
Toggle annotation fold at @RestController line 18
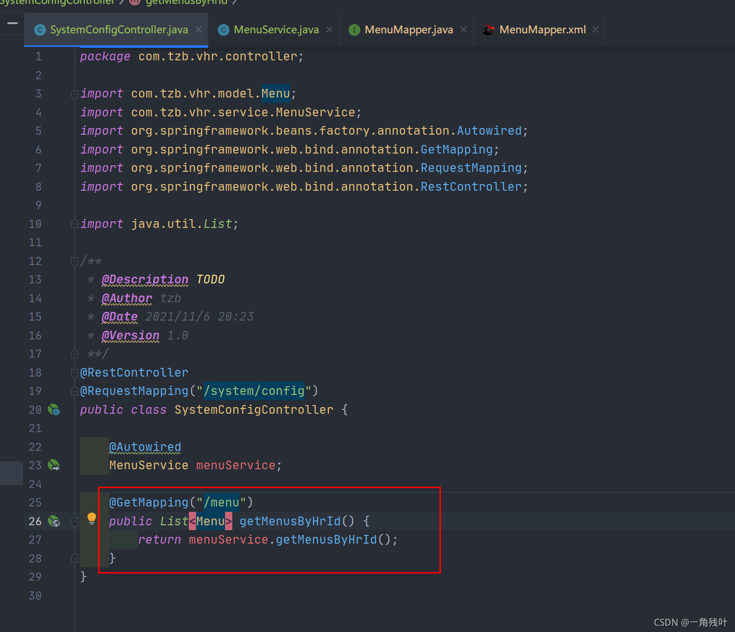click(x=75, y=373)
